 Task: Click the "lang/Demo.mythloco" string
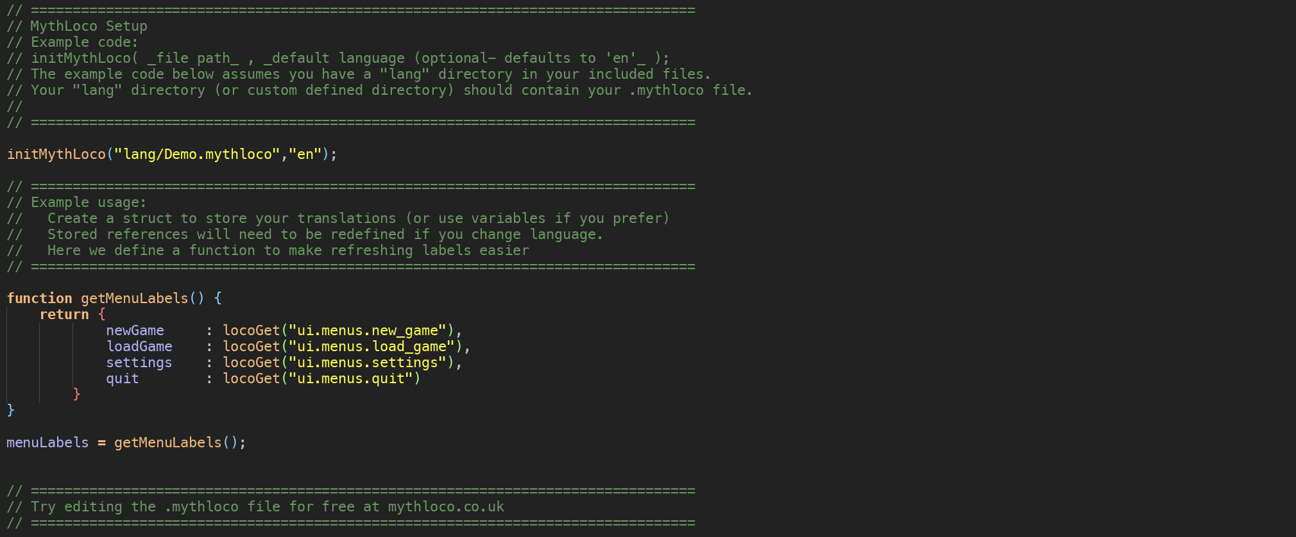pos(197,154)
